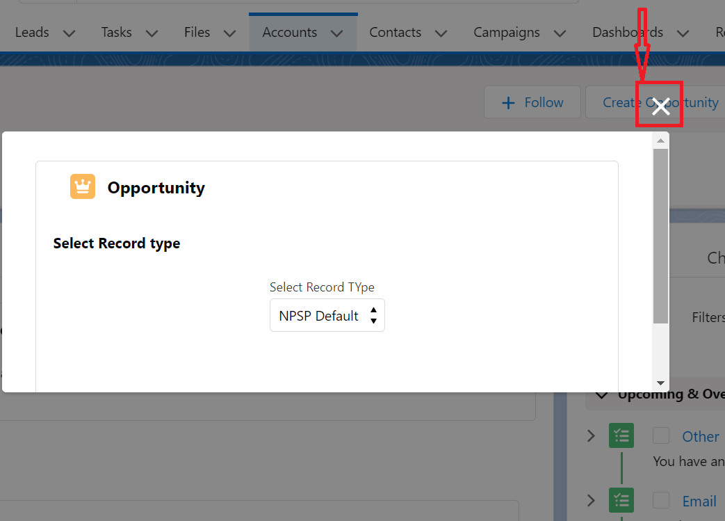This screenshot has height=521, width=725.
Task: Expand the Email task row chevron
Action: pos(591,501)
